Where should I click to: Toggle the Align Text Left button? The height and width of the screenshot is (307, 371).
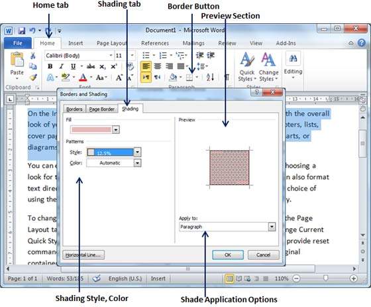tap(146, 66)
